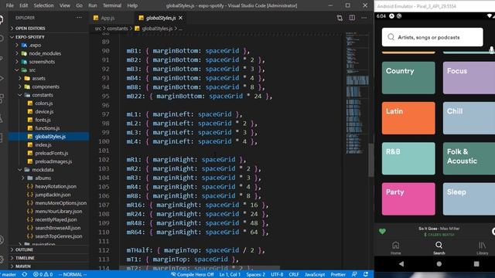Open the compare changes icon in editor toolbar
Screen dimensions: 495x278
click(x=340, y=18)
